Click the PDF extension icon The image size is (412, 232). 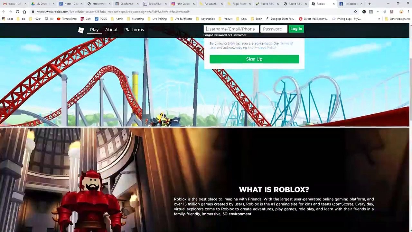pos(391,12)
